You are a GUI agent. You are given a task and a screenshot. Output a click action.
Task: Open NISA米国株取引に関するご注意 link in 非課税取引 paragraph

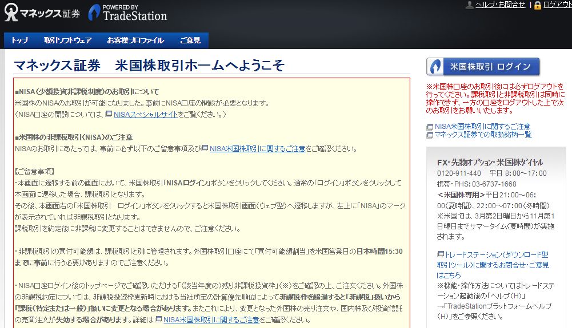pos(258,148)
